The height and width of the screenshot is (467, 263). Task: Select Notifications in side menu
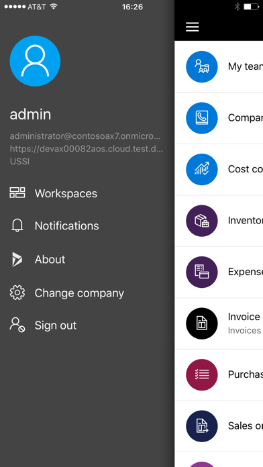66,225
